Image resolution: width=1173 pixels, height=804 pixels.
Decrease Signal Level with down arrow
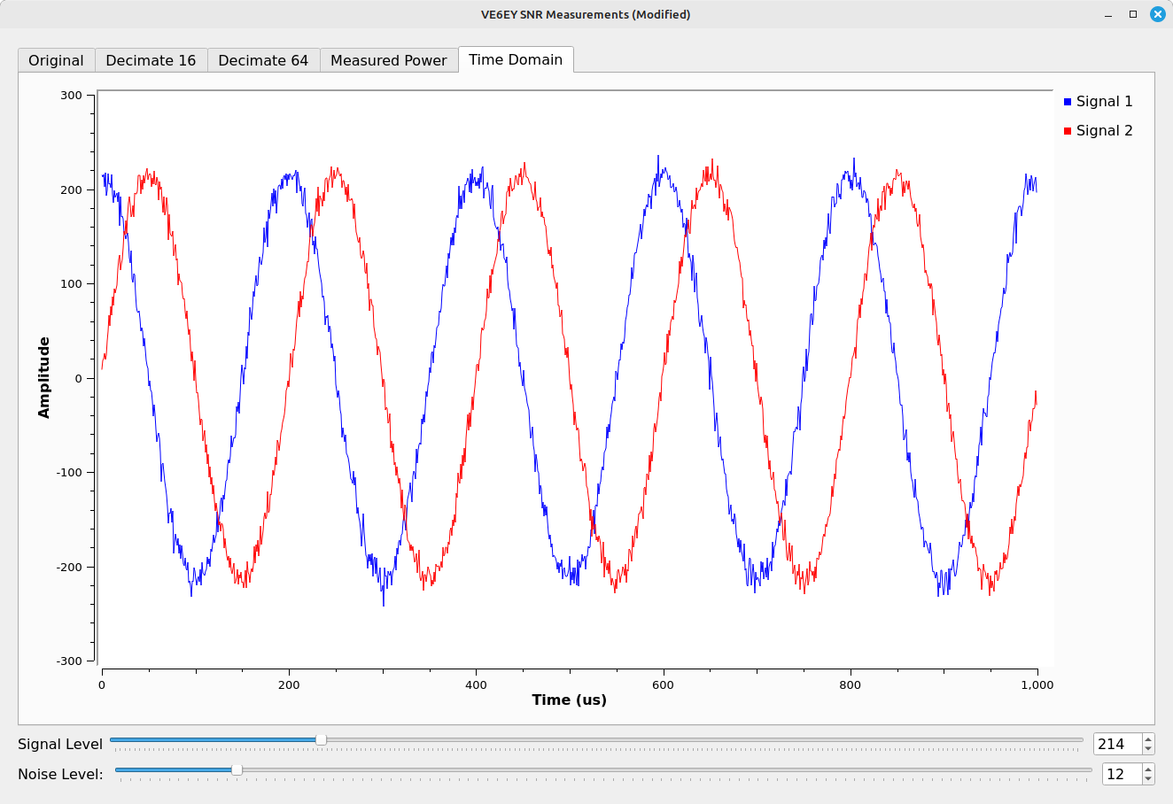click(x=1148, y=749)
